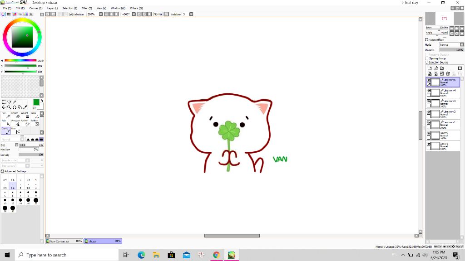Open the rotation angle dropdown
This screenshot has height=261, width=465.
[134, 14]
